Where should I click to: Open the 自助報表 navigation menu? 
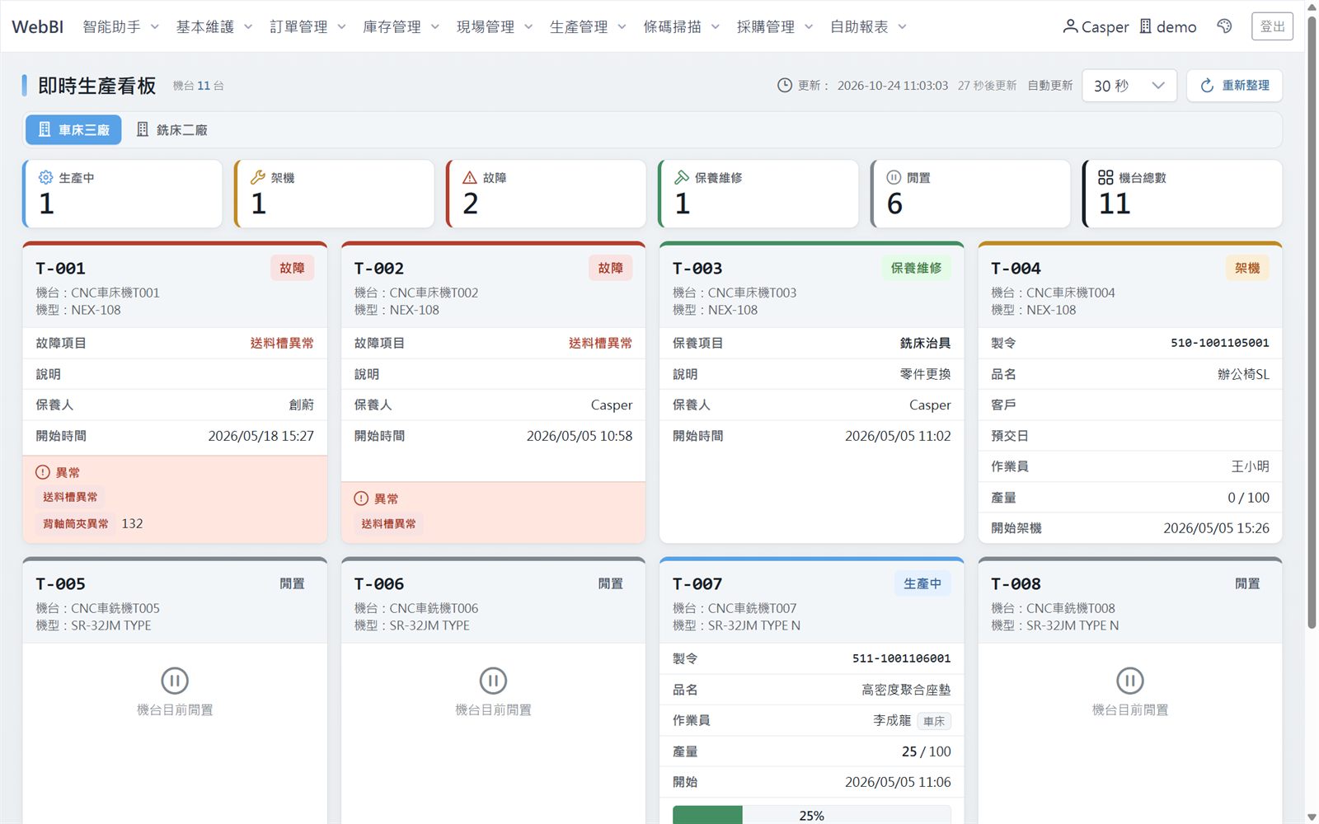869,26
